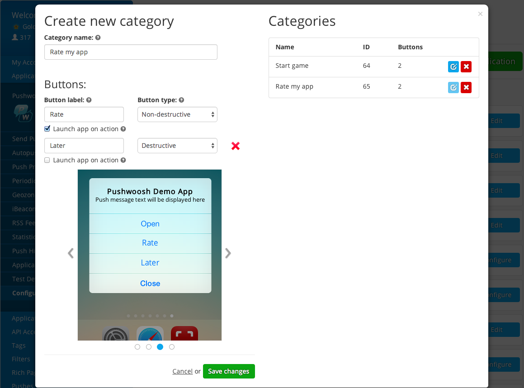This screenshot has height=388, width=524.
Task: Click Save changes button
Action: click(229, 371)
